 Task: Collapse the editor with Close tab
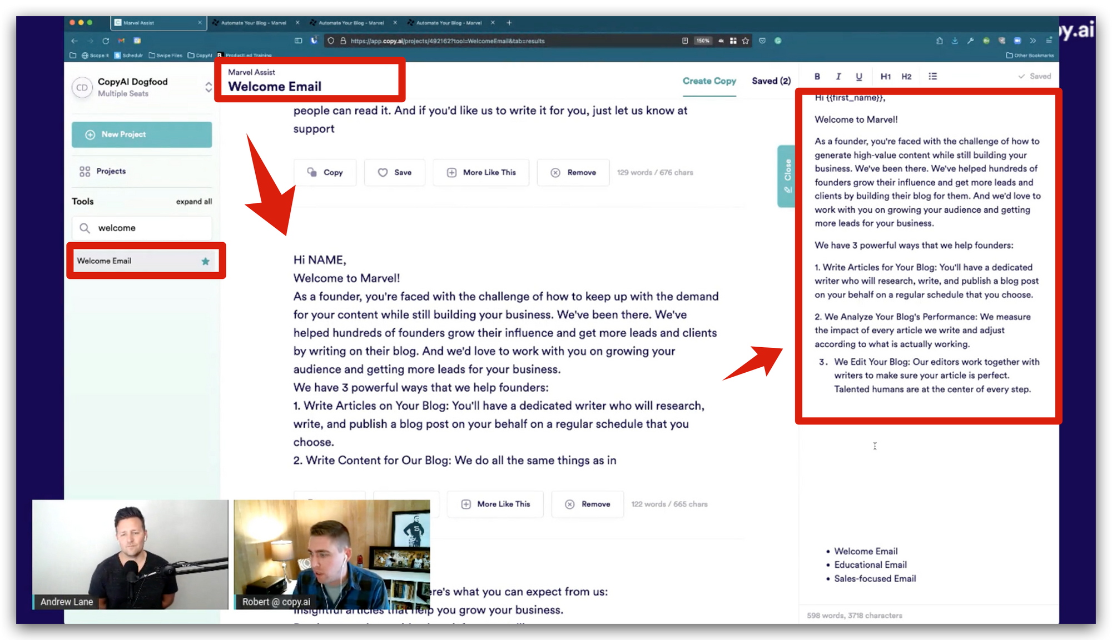pos(786,176)
